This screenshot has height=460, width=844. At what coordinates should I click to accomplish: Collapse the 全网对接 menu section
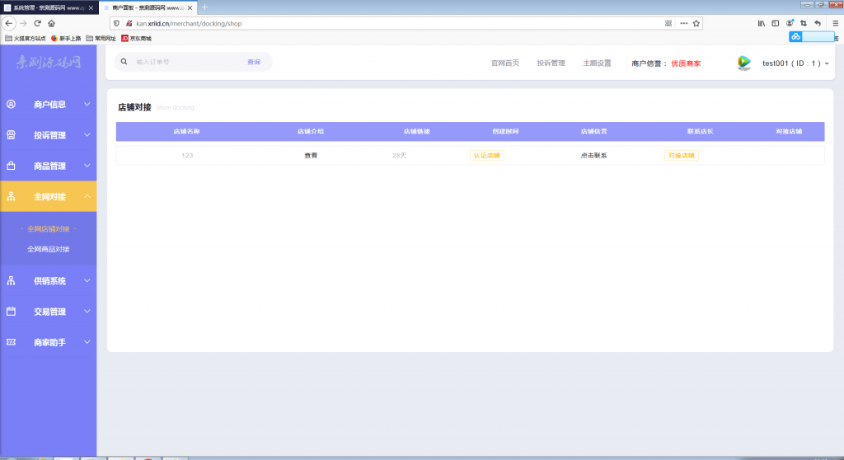point(87,196)
